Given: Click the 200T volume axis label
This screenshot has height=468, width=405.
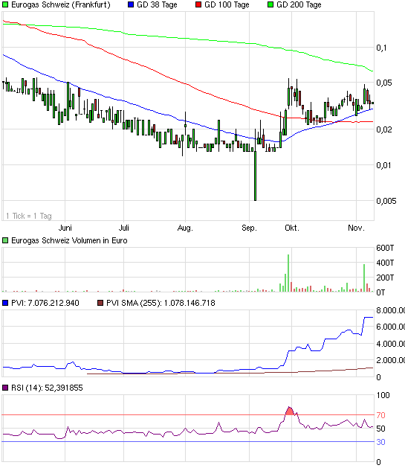Looking at the screenshot, I should pyautogui.click(x=385, y=278).
